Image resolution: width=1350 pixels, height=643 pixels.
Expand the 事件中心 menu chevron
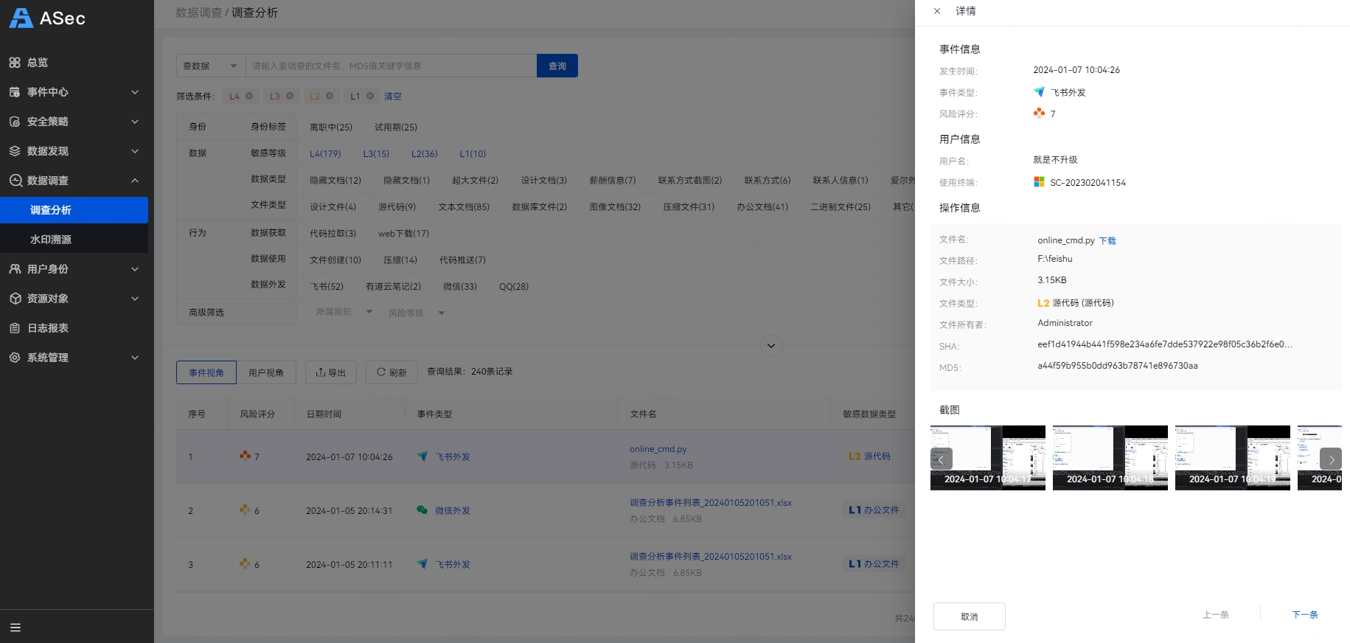135,92
